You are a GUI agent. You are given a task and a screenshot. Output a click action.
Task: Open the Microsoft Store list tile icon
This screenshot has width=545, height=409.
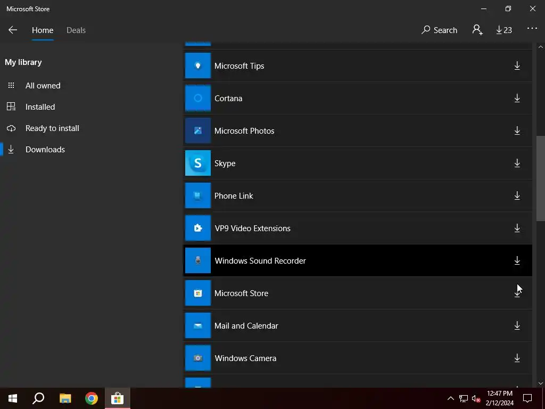tap(198, 293)
